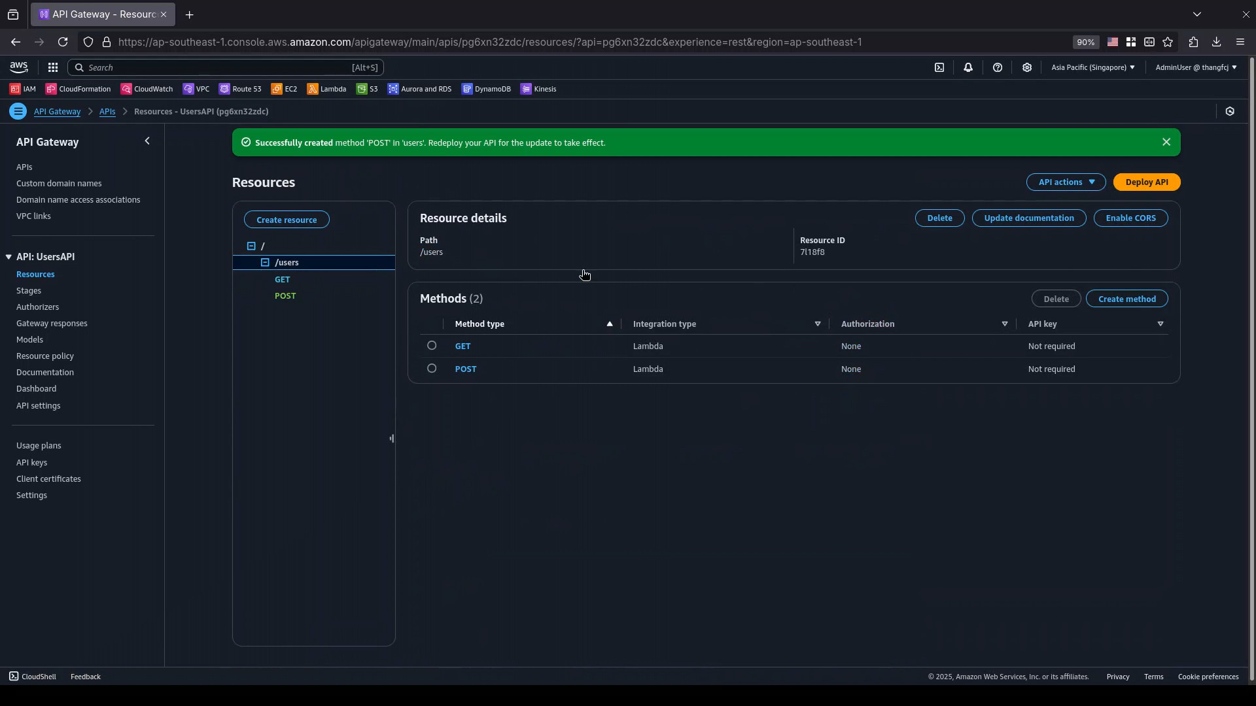
Task: Open DynamoDB bookmark shortcut
Action: pyautogui.click(x=487, y=89)
